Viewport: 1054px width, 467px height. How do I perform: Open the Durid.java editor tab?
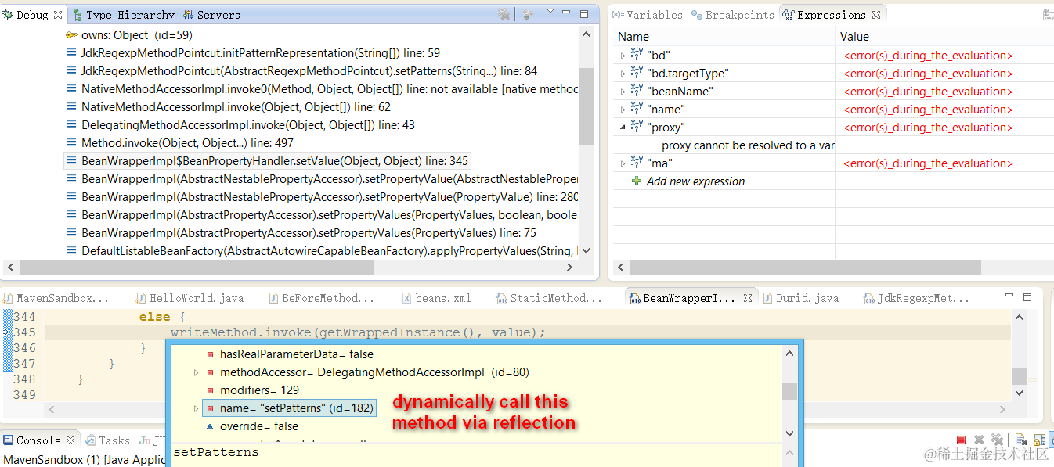(x=800, y=298)
